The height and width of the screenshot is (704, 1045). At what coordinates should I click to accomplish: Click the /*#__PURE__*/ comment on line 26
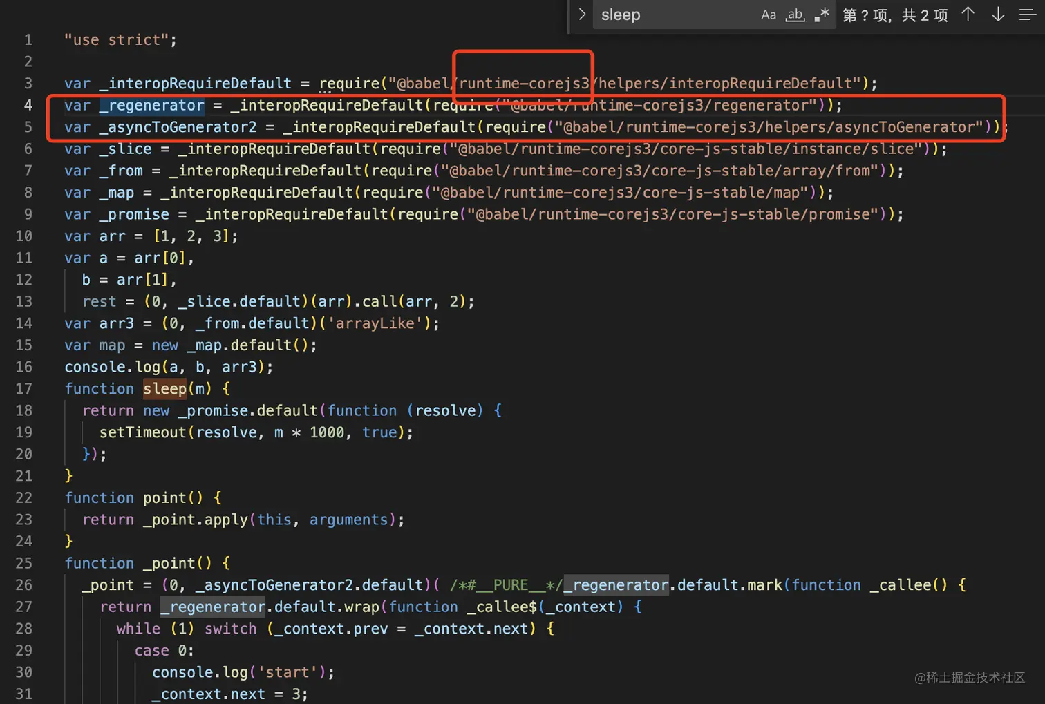coord(505,585)
